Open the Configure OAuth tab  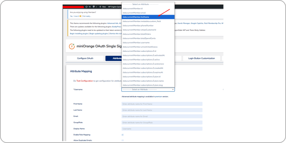85,58
